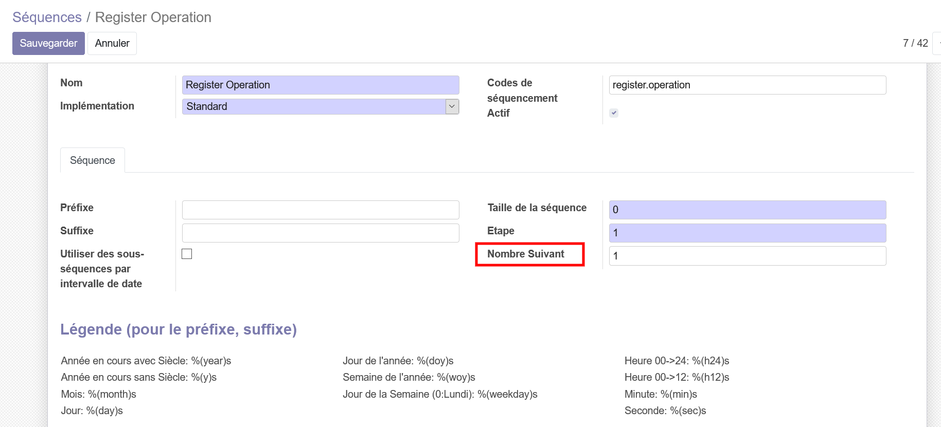Image resolution: width=941 pixels, height=427 pixels.
Task: Toggle the Actif checkbox
Action: pos(614,113)
